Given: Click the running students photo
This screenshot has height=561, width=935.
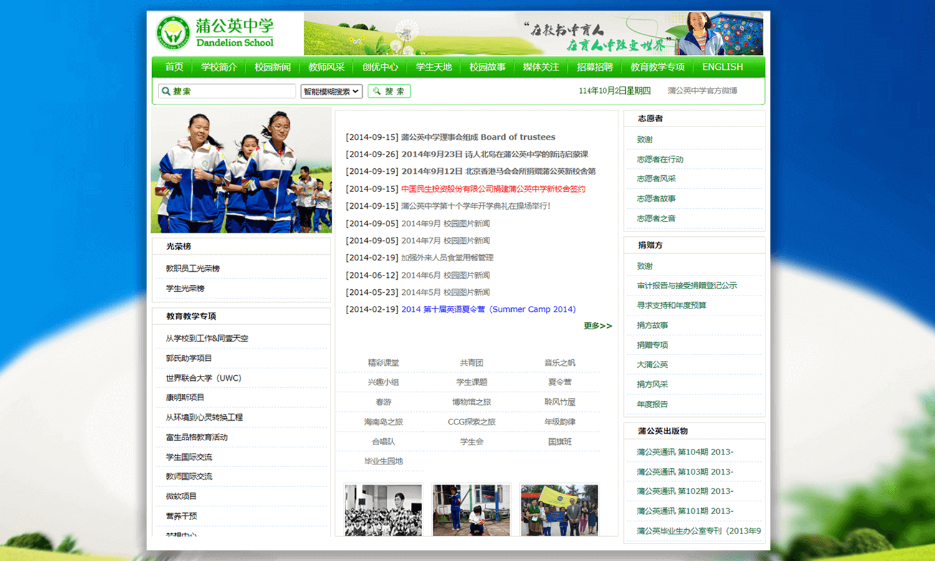Looking at the screenshot, I should [241, 170].
